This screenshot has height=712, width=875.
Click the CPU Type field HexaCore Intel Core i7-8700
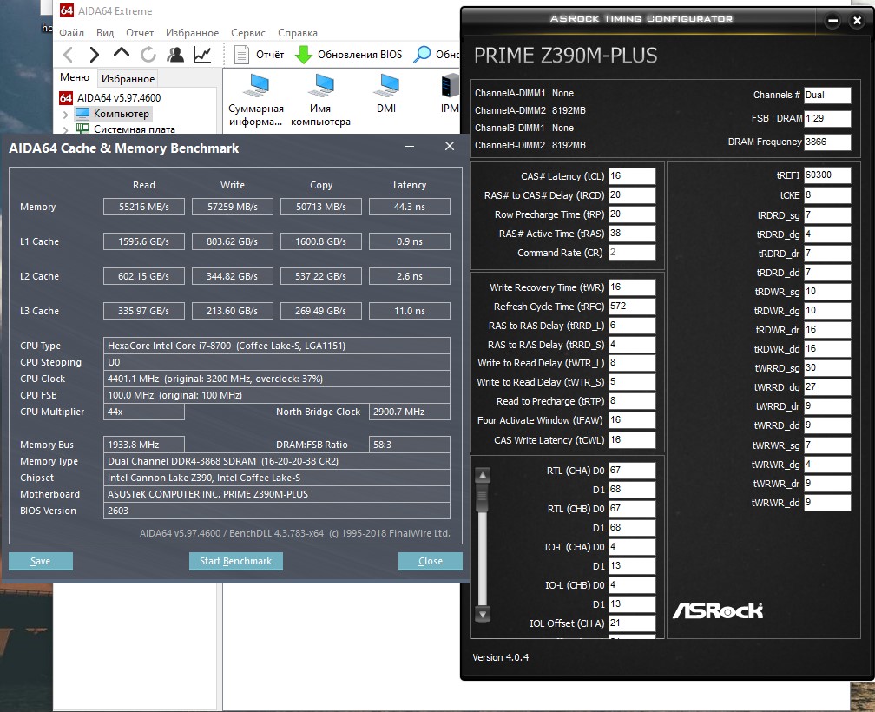tap(277, 346)
